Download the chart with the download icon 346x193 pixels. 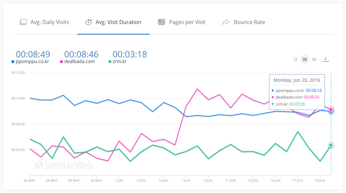pyautogui.click(x=326, y=59)
